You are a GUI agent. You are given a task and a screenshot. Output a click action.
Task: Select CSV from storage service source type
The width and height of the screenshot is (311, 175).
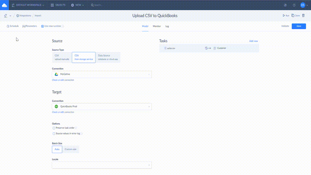point(83,57)
